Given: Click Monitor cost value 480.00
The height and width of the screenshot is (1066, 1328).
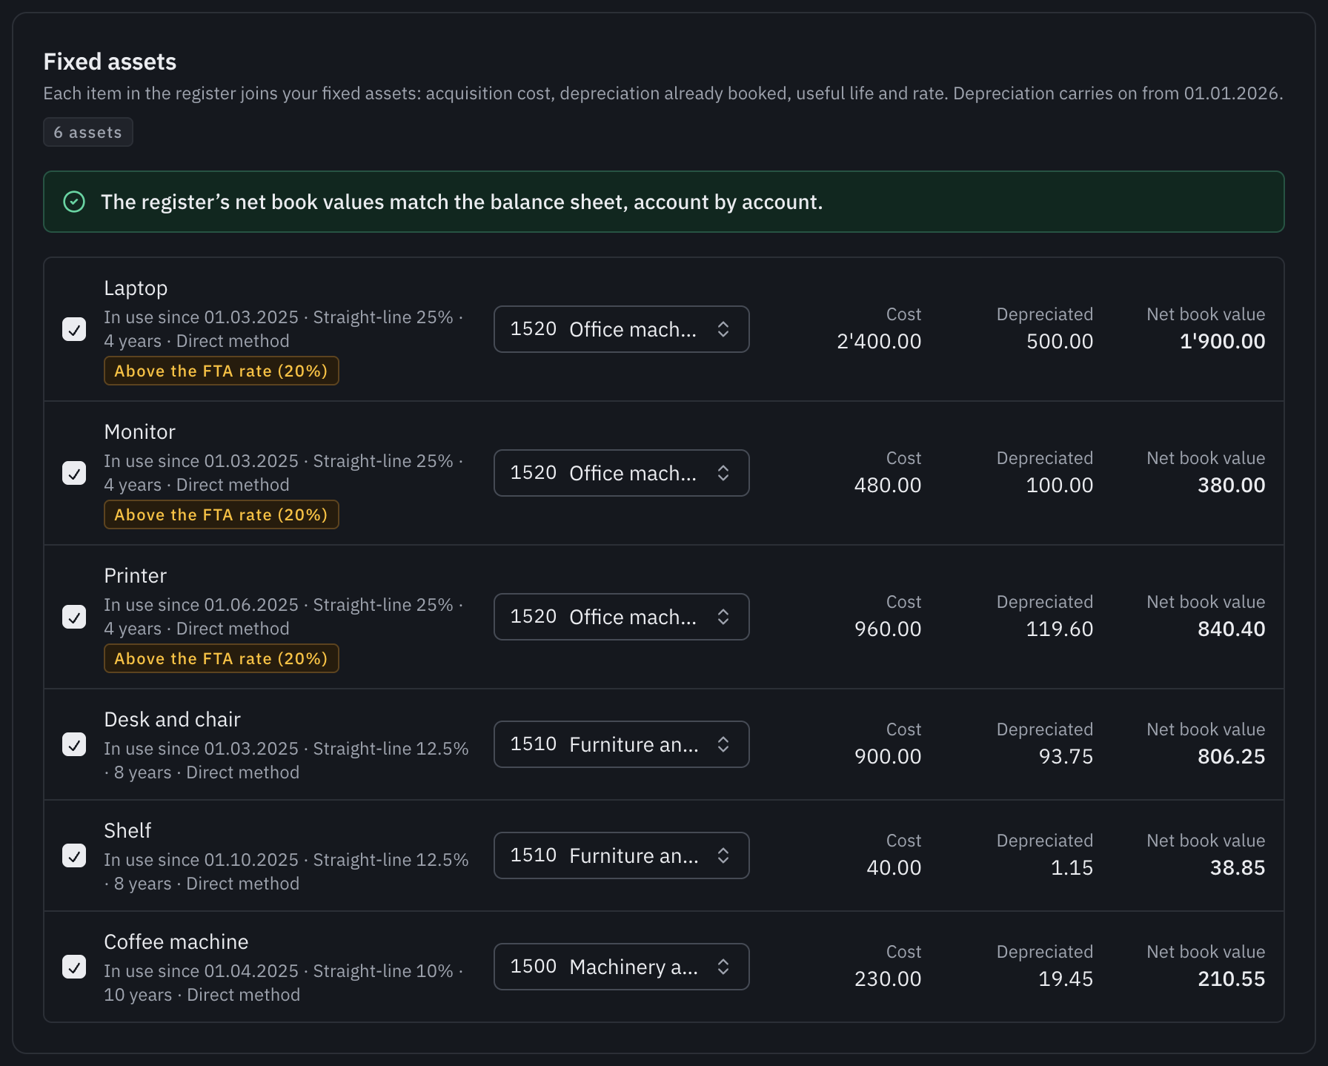Looking at the screenshot, I should tap(888, 485).
